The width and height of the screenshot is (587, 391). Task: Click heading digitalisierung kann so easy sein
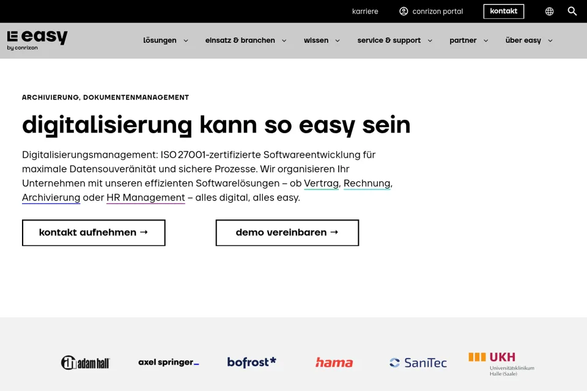tap(216, 125)
